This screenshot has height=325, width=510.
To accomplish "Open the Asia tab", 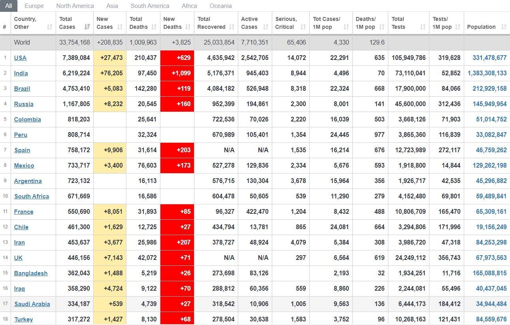I will click(x=112, y=6).
